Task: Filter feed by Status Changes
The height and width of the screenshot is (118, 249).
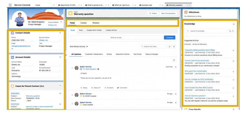Action: (152, 54)
